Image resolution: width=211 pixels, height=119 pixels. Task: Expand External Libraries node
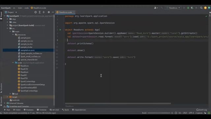(x=5, y=103)
